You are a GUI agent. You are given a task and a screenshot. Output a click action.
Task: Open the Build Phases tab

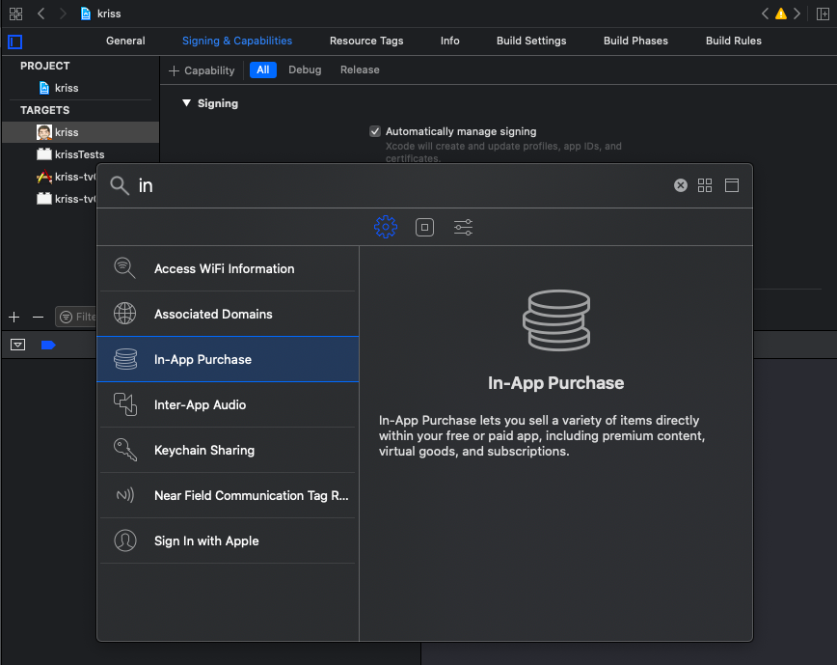pyautogui.click(x=635, y=41)
